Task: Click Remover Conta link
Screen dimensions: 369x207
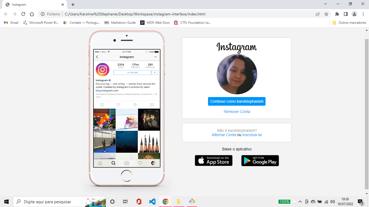Action: pyautogui.click(x=237, y=112)
